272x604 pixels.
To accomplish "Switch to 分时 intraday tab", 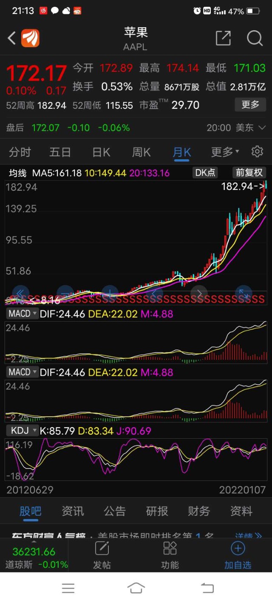I will point(20,152).
